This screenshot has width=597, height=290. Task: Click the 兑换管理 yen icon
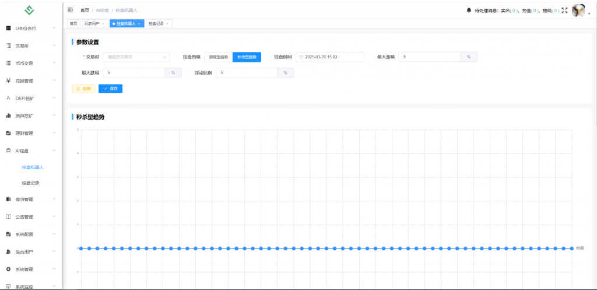[8, 81]
